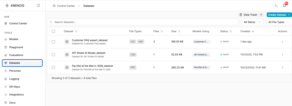Image resolution: width=292 pixels, height=106 pixels.
Task: Check the Customer FAQ expert_dataset row checkbox
Action: click(x=54, y=42)
